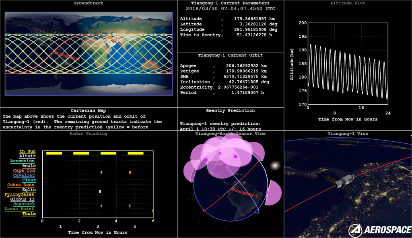The image size is (412, 238).
Task: Select the Cobra Dane radar label
Action: pos(22,185)
